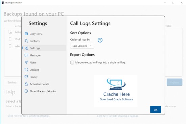Click the Explore button in main window
The image size is (186, 124).
pyautogui.click(x=175, y=82)
